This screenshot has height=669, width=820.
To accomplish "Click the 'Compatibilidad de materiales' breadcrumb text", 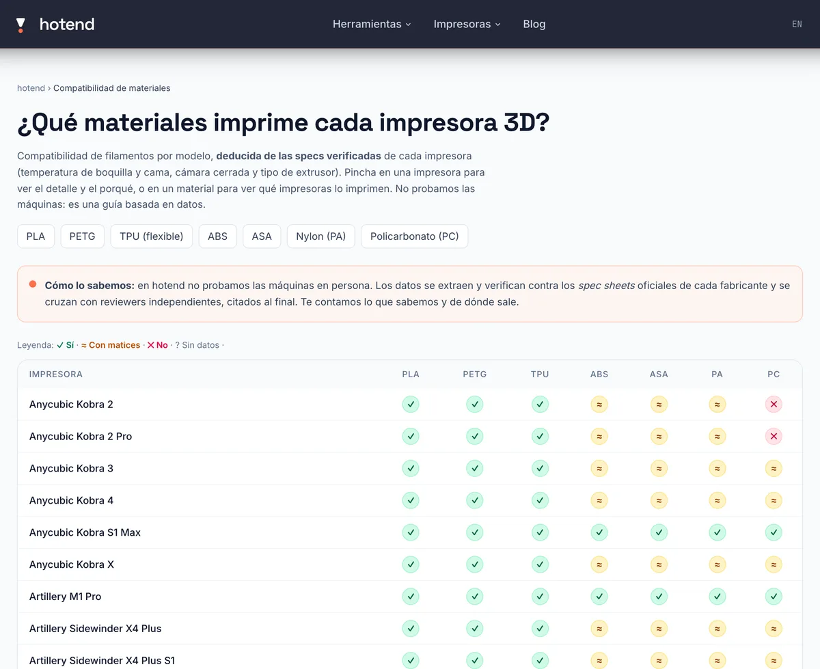I will click(x=112, y=88).
